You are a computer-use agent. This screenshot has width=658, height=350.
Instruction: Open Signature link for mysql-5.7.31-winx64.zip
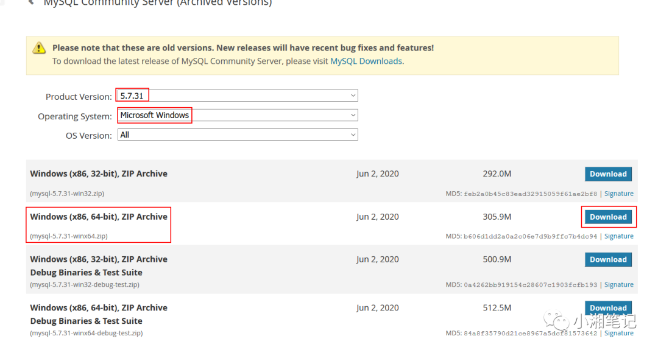tap(619, 236)
